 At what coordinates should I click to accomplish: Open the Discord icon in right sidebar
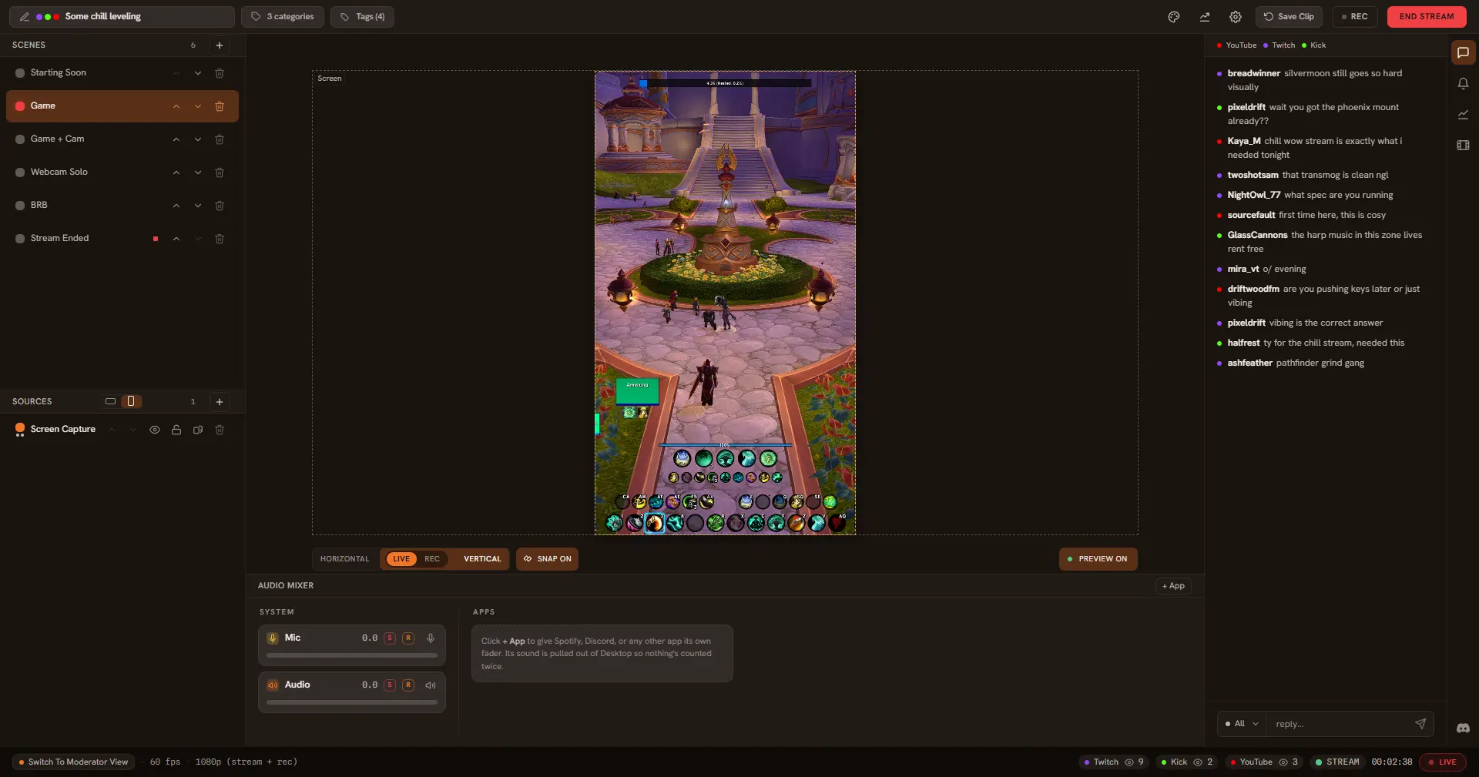1464,728
